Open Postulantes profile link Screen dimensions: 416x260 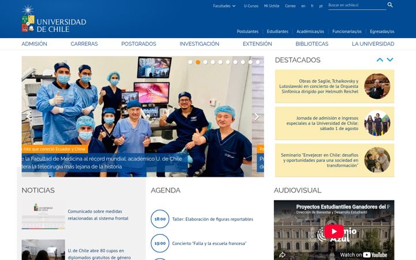pyautogui.click(x=247, y=31)
